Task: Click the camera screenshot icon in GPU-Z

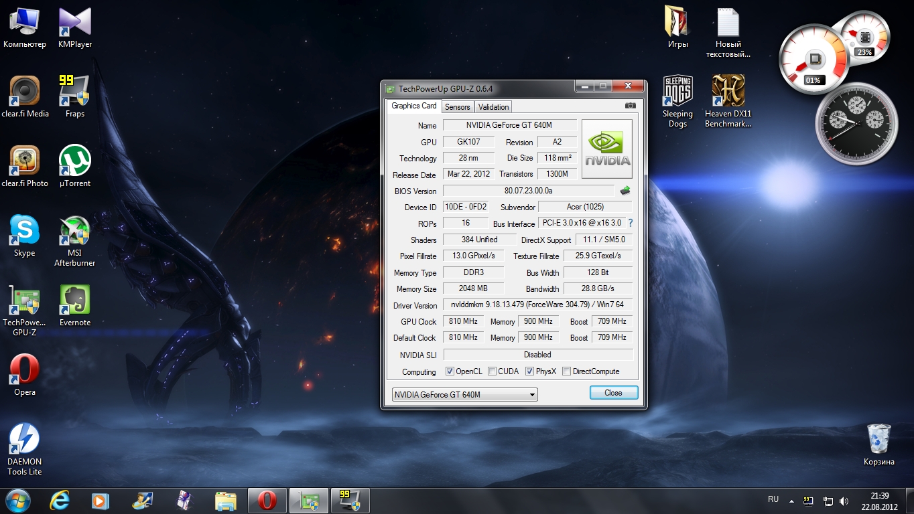Action: point(630,106)
